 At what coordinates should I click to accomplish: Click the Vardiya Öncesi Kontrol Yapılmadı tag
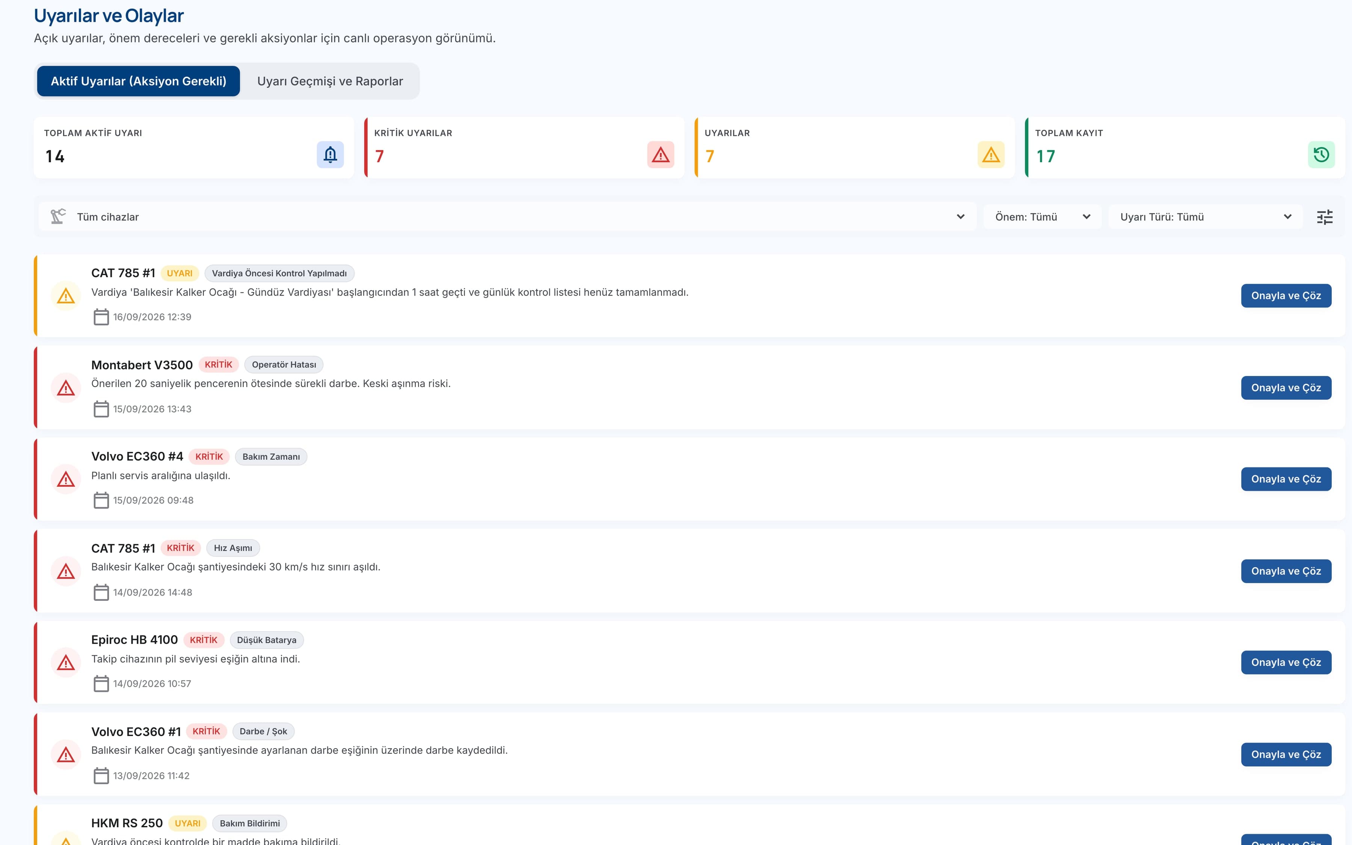click(x=279, y=273)
